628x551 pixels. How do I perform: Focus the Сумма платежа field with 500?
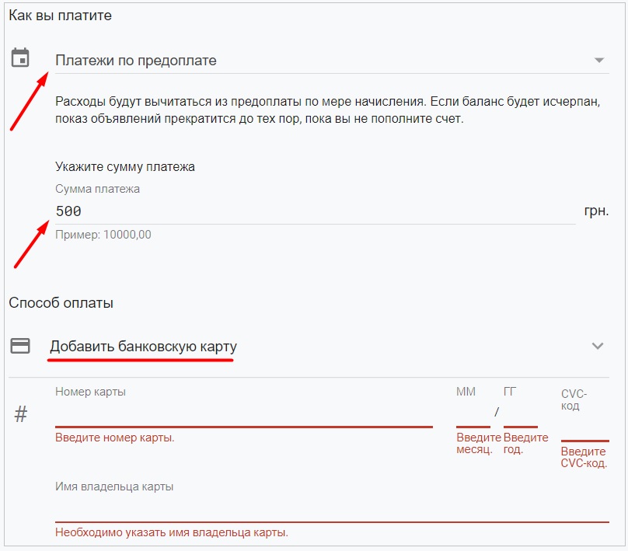point(316,211)
